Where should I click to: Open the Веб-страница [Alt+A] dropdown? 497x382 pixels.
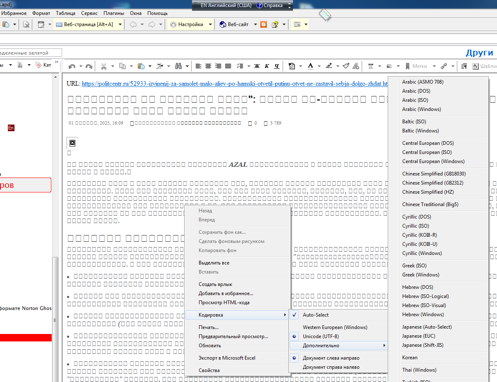(x=120, y=24)
